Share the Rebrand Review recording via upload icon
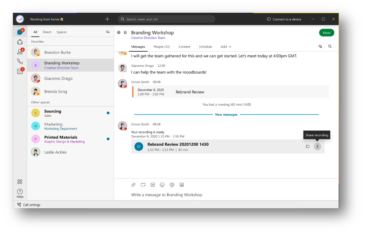The image size is (365, 234). (317, 146)
